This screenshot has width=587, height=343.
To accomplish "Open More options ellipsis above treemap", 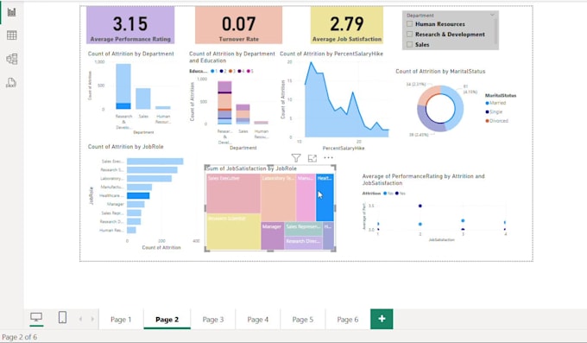I will (x=328, y=158).
